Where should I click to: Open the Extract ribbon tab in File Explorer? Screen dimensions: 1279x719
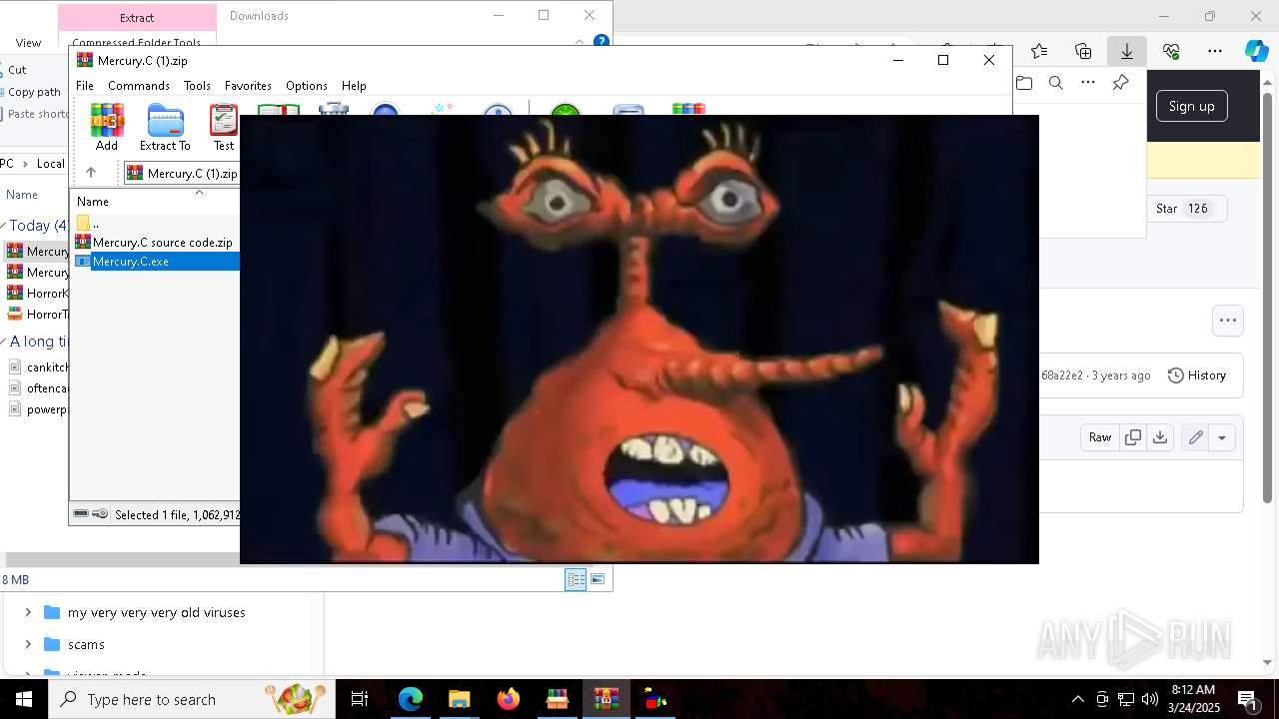[137, 17]
